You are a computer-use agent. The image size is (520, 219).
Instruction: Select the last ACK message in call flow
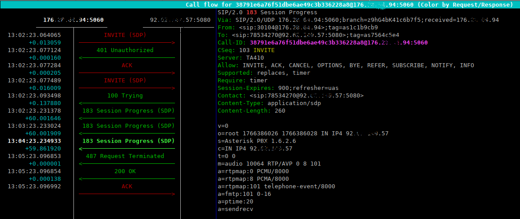click(126, 187)
